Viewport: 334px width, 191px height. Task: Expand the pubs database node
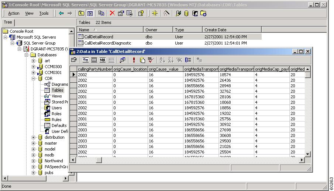click(34, 173)
